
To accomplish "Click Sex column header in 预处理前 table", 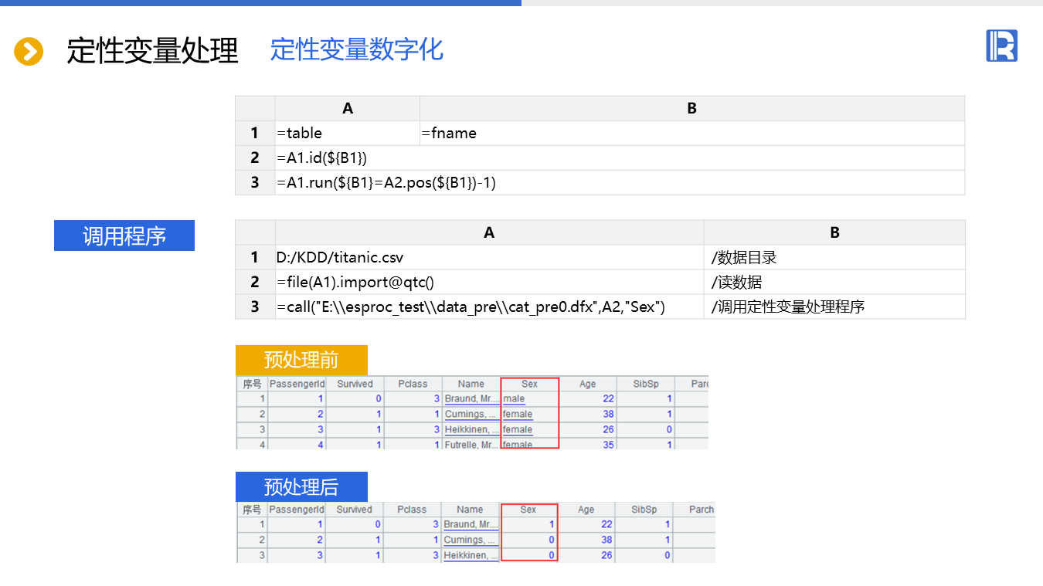I will click(529, 384).
